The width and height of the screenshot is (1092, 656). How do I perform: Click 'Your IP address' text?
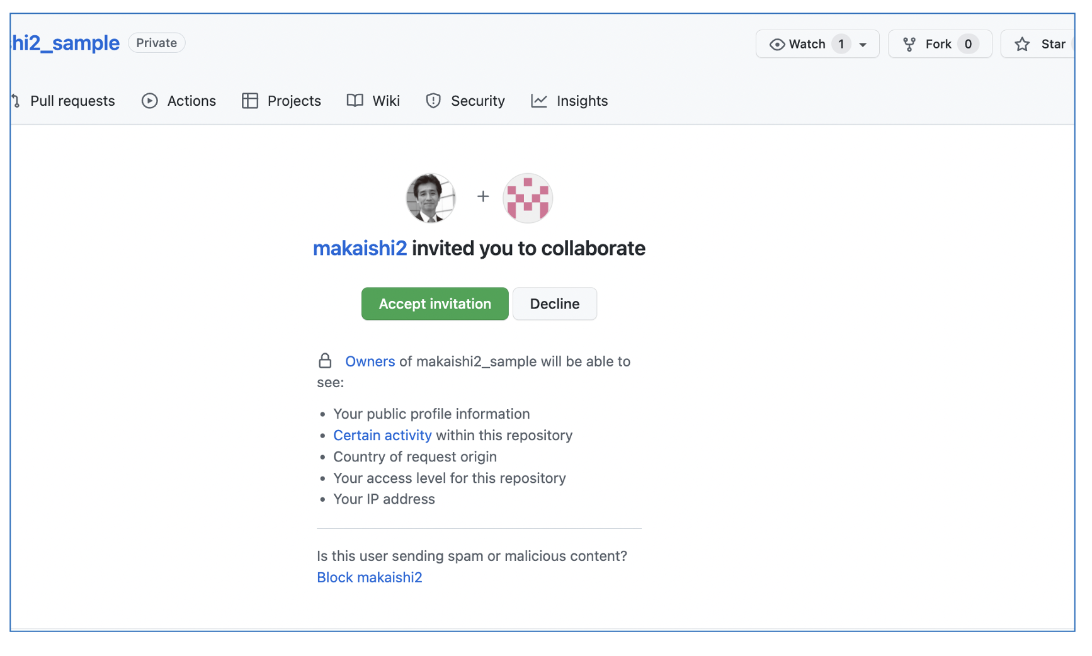[384, 499]
